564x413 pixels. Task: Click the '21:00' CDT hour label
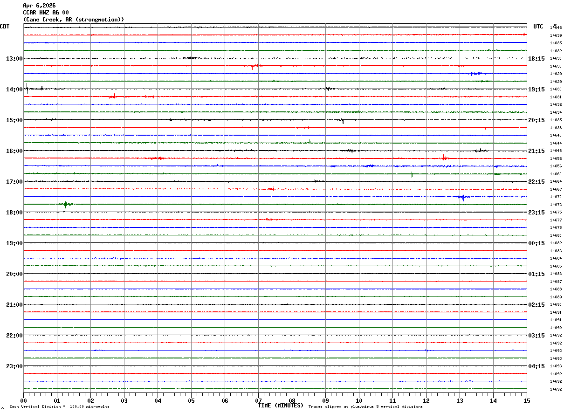point(14,304)
